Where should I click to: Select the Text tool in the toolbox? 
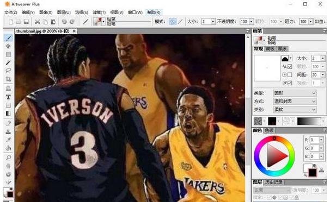pos(8,97)
